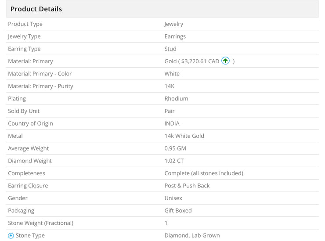Expand the Stone Type plus icon
This screenshot has width=325, height=241.
point(11,236)
